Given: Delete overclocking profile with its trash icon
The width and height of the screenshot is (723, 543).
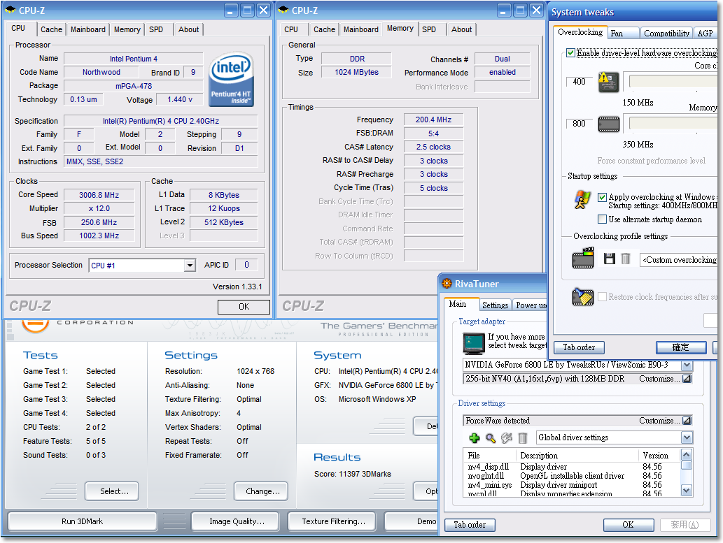Looking at the screenshot, I should (x=625, y=259).
